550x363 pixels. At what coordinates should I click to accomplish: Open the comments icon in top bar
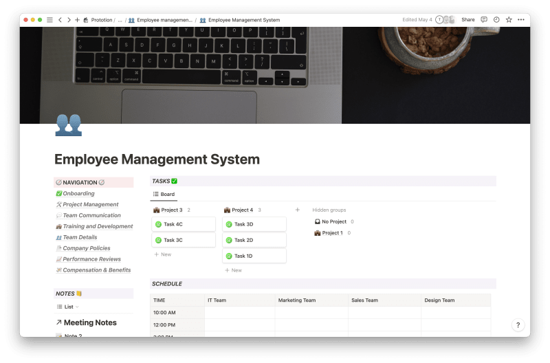click(484, 20)
